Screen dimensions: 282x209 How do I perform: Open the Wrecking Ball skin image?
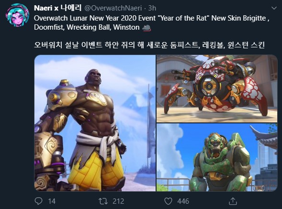[217, 89]
